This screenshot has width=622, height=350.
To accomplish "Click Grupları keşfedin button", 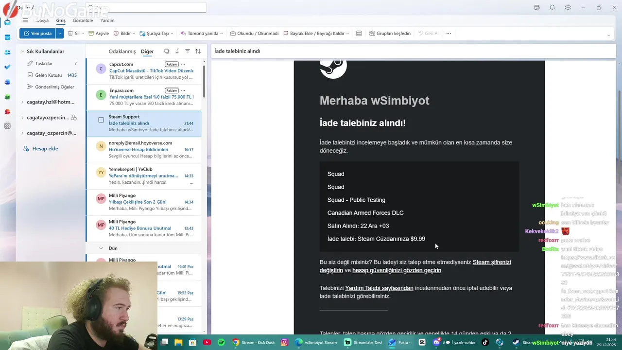I will tap(390, 34).
